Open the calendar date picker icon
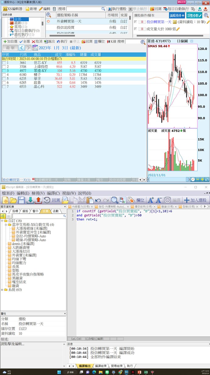Screen dimensions: 210x375 (35, 48)
